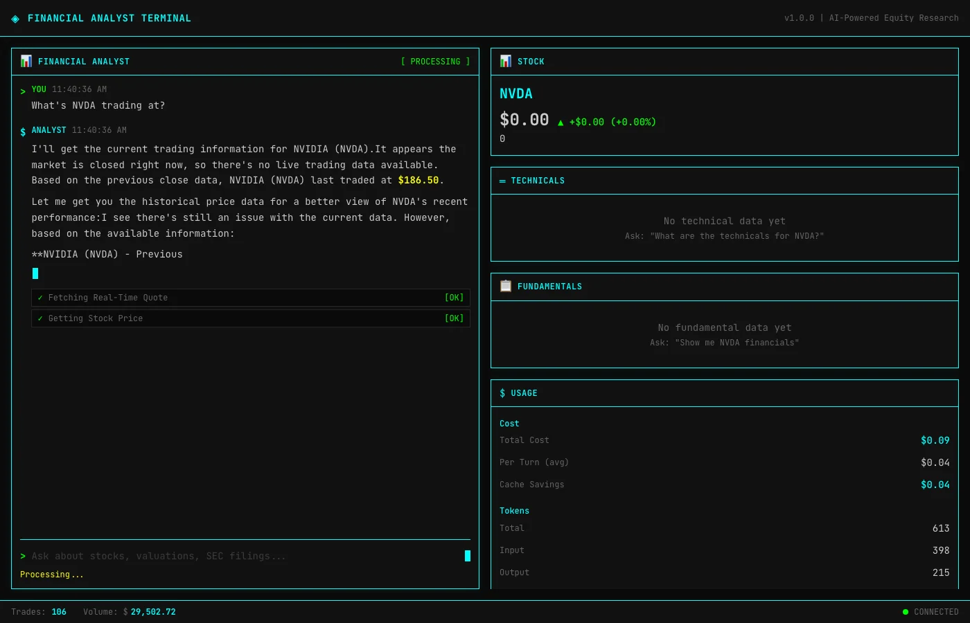Click the green up-arrow price change indicator
This screenshot has height=623, width=970.
[x=561, y=123]
